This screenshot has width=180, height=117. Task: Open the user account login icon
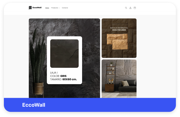130,8
